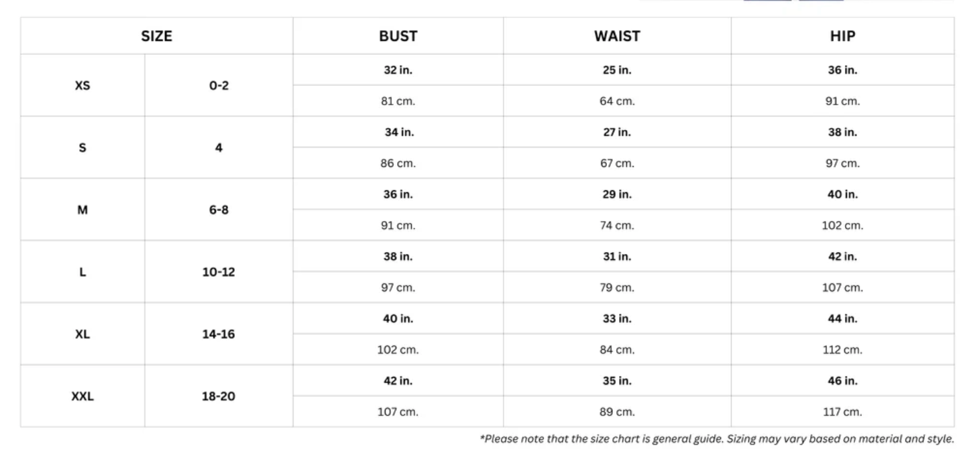Click the 32 in. bust value
The image size is (967, 453).
coord(398,70)
